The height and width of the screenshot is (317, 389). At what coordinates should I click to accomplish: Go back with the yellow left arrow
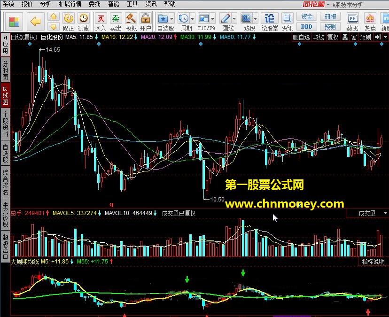click(35, 22)
